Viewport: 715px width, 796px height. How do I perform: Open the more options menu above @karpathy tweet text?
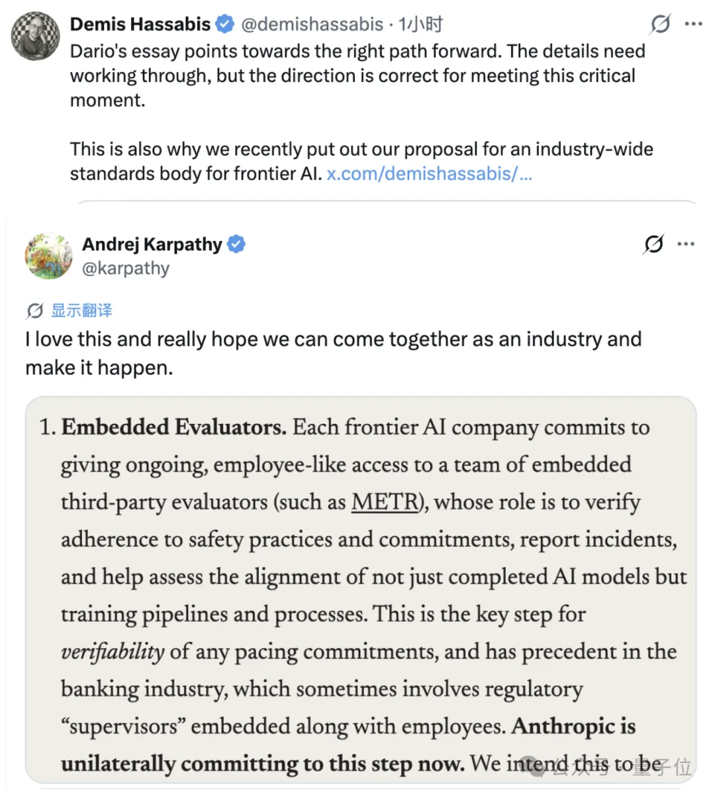(686, 244)
